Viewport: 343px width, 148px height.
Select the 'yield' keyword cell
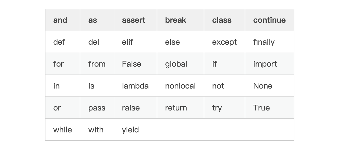pos(130,130)
